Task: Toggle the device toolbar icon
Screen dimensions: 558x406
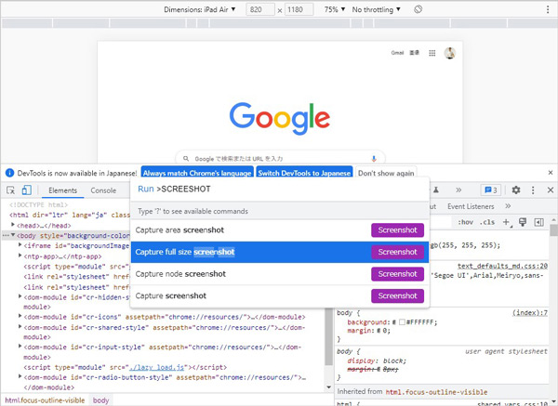Action: coord(27,190)
